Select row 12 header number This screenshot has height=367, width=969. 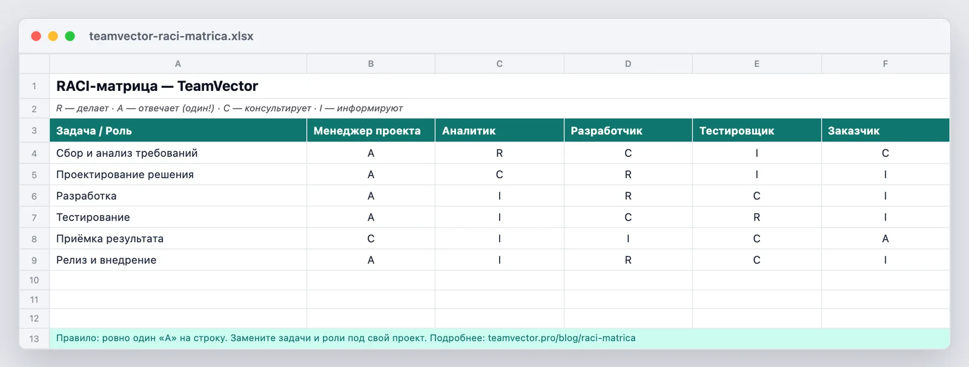pyautogui.click(x=34, y=319)
